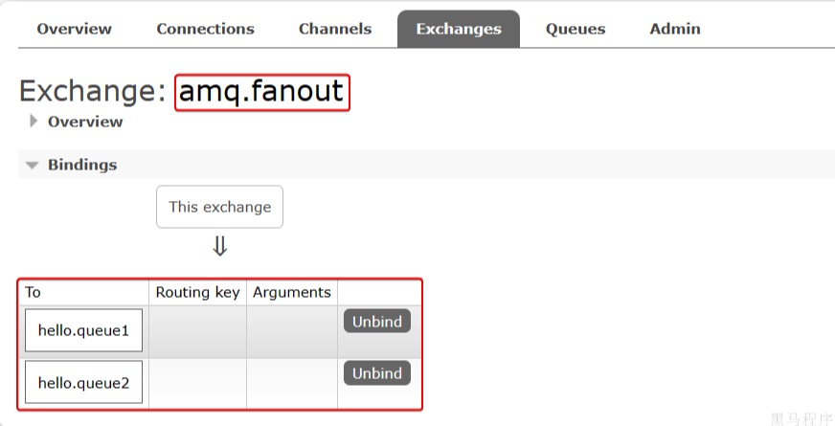Click the amq.fanout exchange name
Viewport: 835px width, 426px height.
261,92
